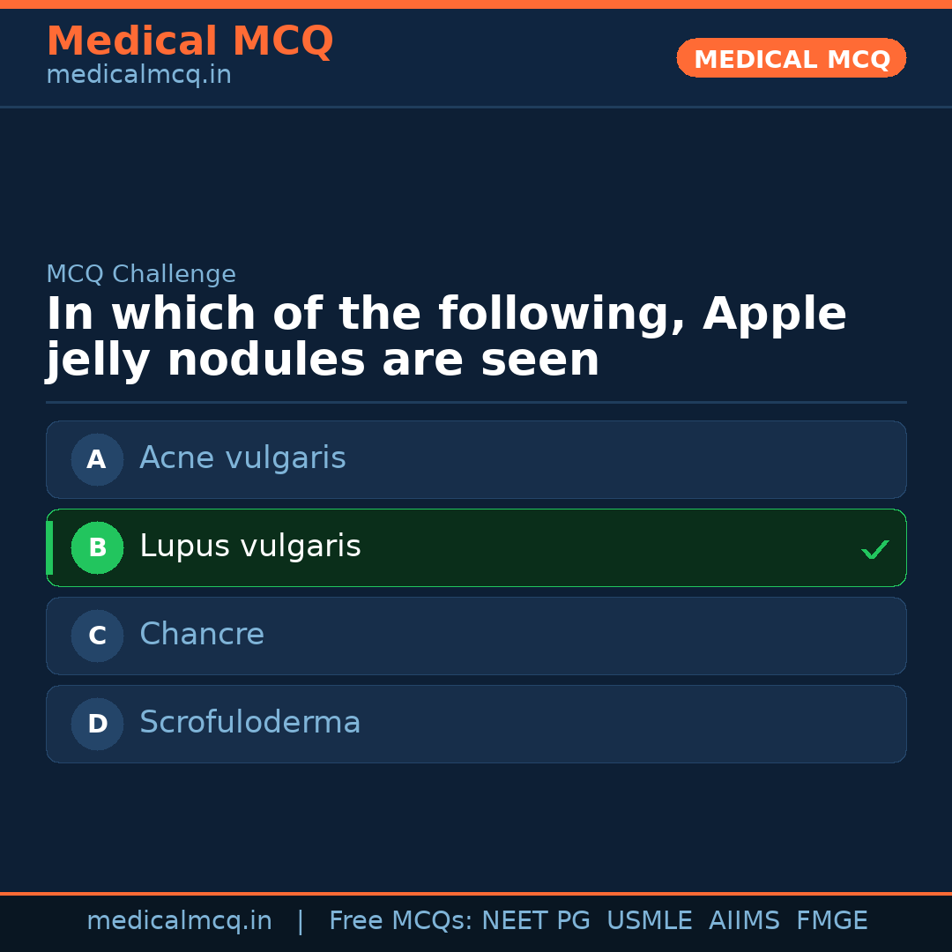Click the circular C badge beside Chancre
The height and width of the screenshot is (952, 952).
[97, 636]
